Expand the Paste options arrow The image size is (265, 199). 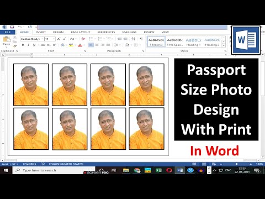tap(7, 47)
